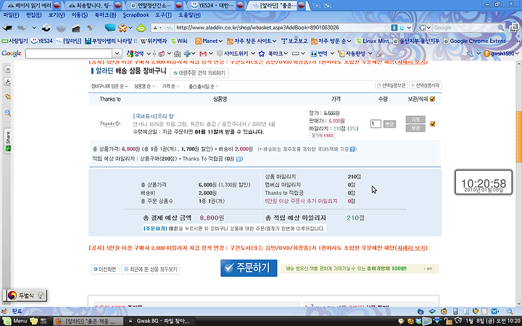Click the 위키백과 bookmark
This screenshot has width=522, height=326.
pyautogui.click(x=153, y=41)
